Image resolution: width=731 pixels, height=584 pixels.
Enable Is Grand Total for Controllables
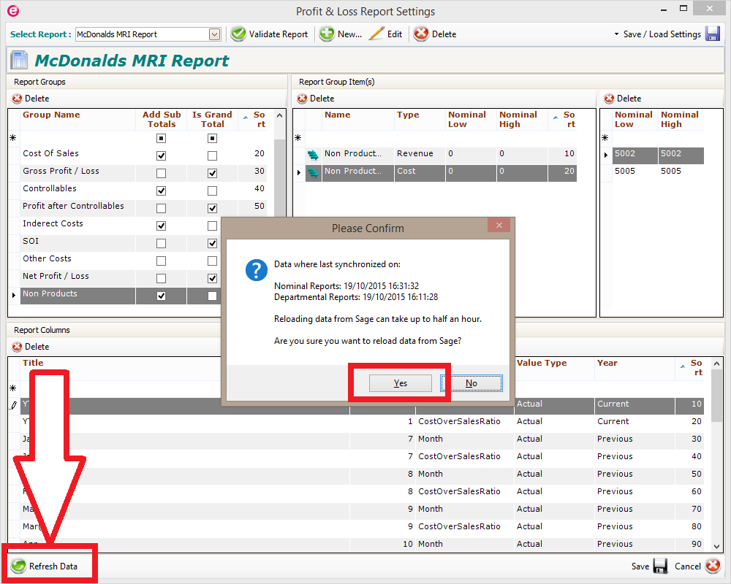[x=212, y=191]
